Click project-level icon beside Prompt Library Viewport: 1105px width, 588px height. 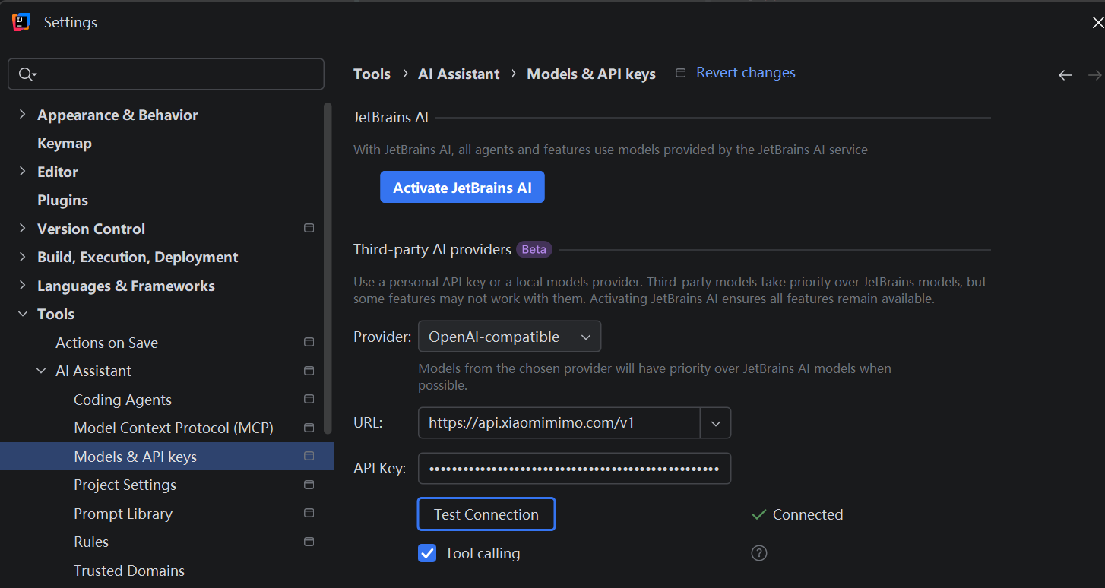point(309,514)
